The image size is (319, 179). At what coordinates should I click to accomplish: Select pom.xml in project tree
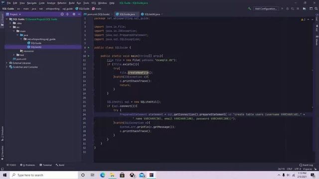click(19, 59)
